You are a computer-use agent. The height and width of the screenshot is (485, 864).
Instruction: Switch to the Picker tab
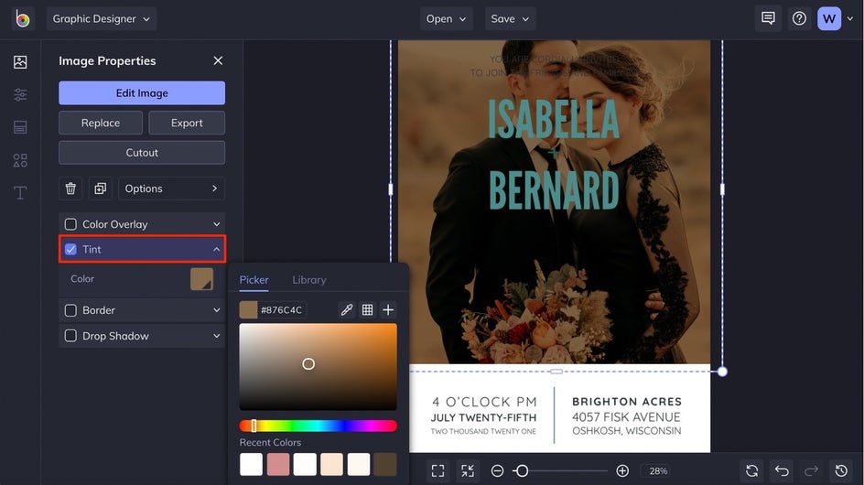254,280
